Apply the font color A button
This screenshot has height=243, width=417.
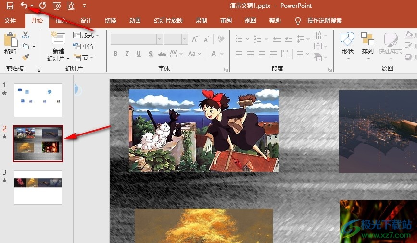214,54
